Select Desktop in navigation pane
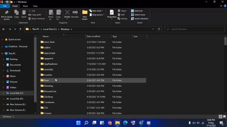Viewport: 227px width, 127px height. tap(13, 59)
